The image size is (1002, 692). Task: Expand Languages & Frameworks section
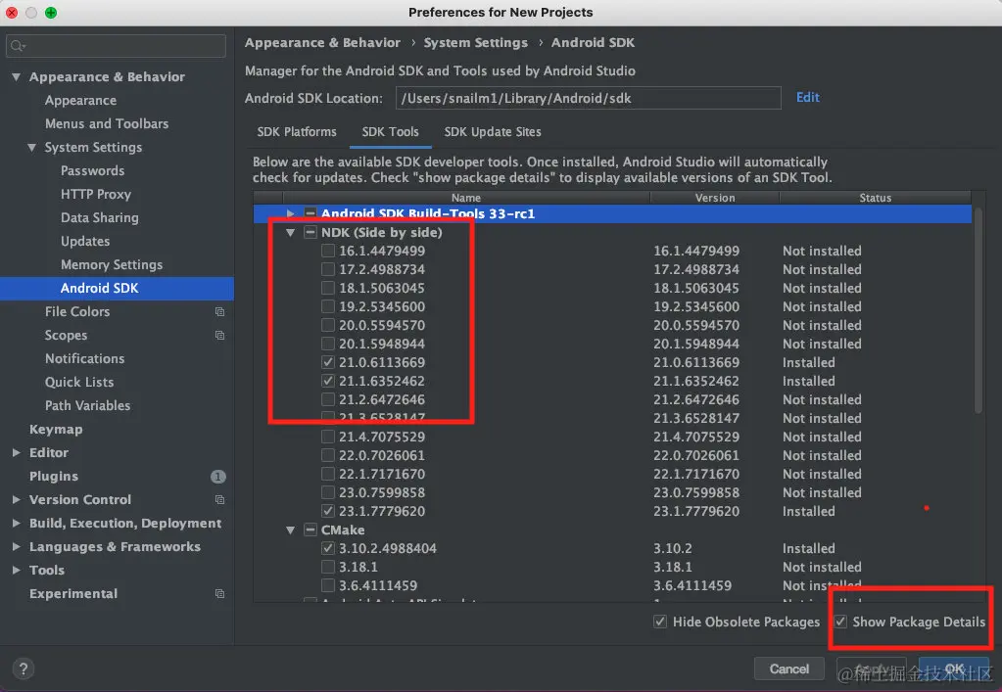(x=16, y=546)
